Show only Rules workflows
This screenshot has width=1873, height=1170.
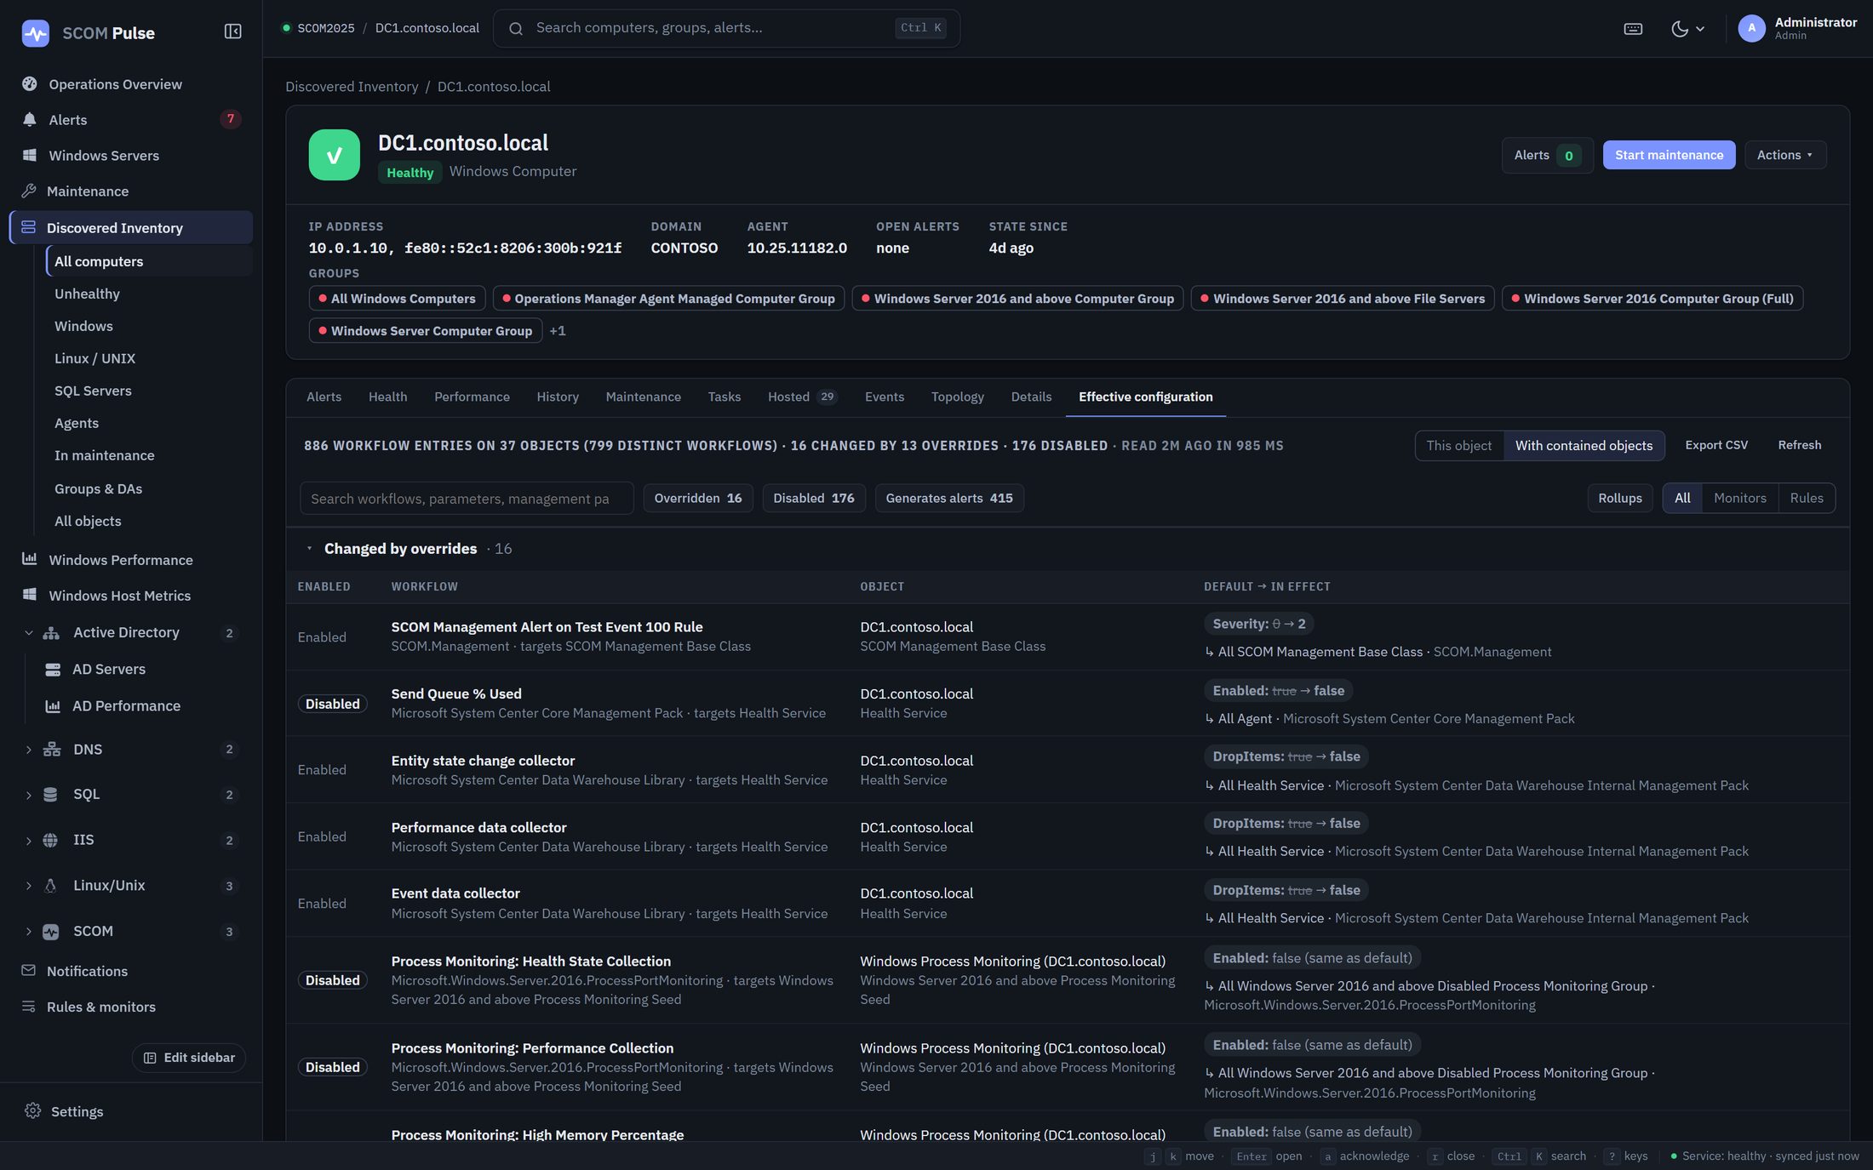[1807, 498]
